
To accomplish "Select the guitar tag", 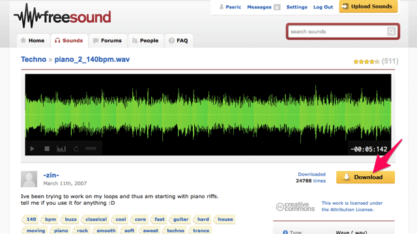I will point(180,220).
